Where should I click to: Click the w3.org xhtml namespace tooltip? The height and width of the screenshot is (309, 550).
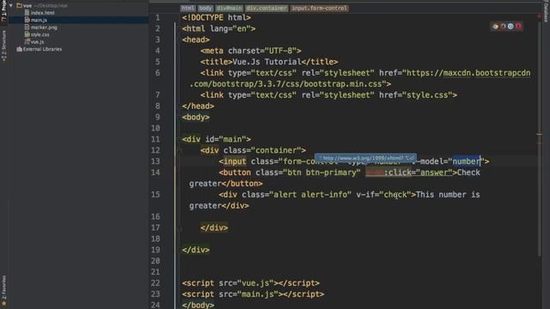pos(365,158)
